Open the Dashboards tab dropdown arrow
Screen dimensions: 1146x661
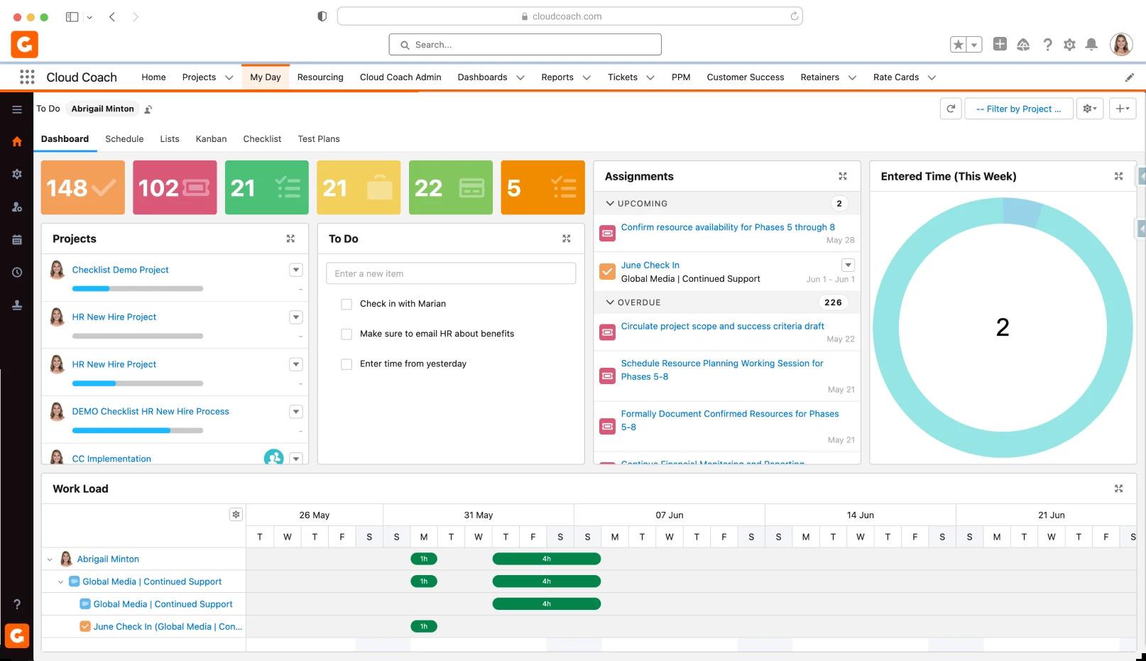520,77
